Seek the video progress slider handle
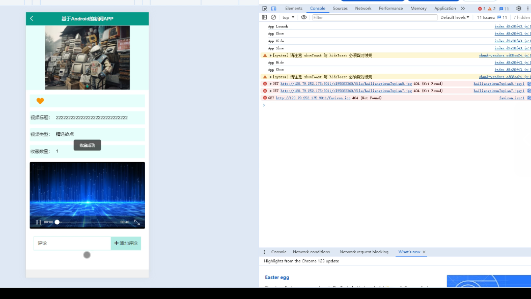531x299 pixels. coord(57,222)
